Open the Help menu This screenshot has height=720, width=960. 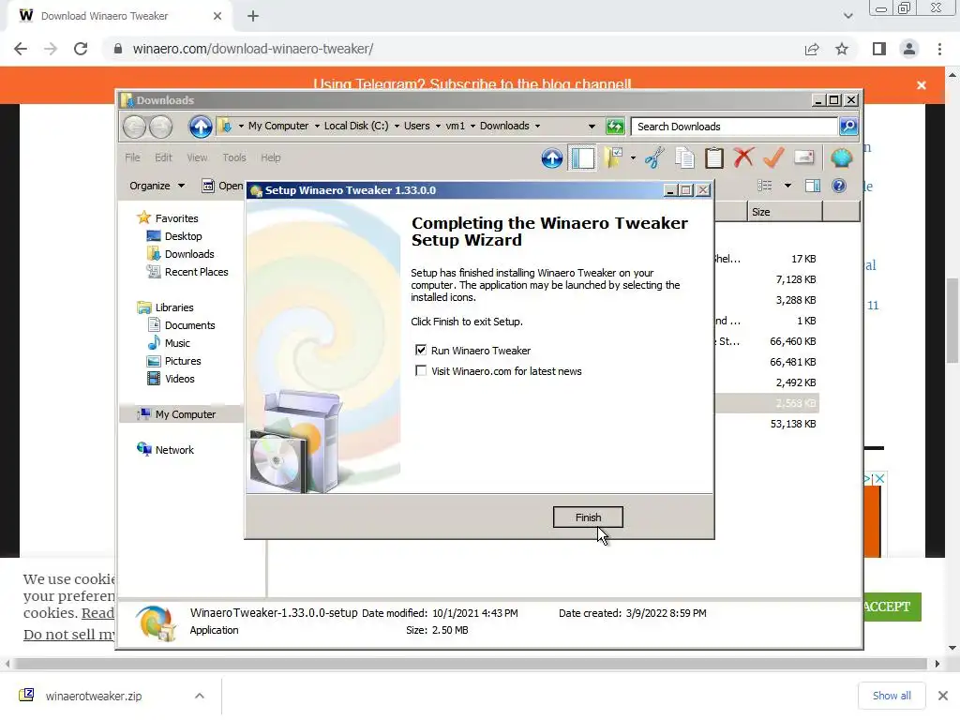click(x=271, y=157)
